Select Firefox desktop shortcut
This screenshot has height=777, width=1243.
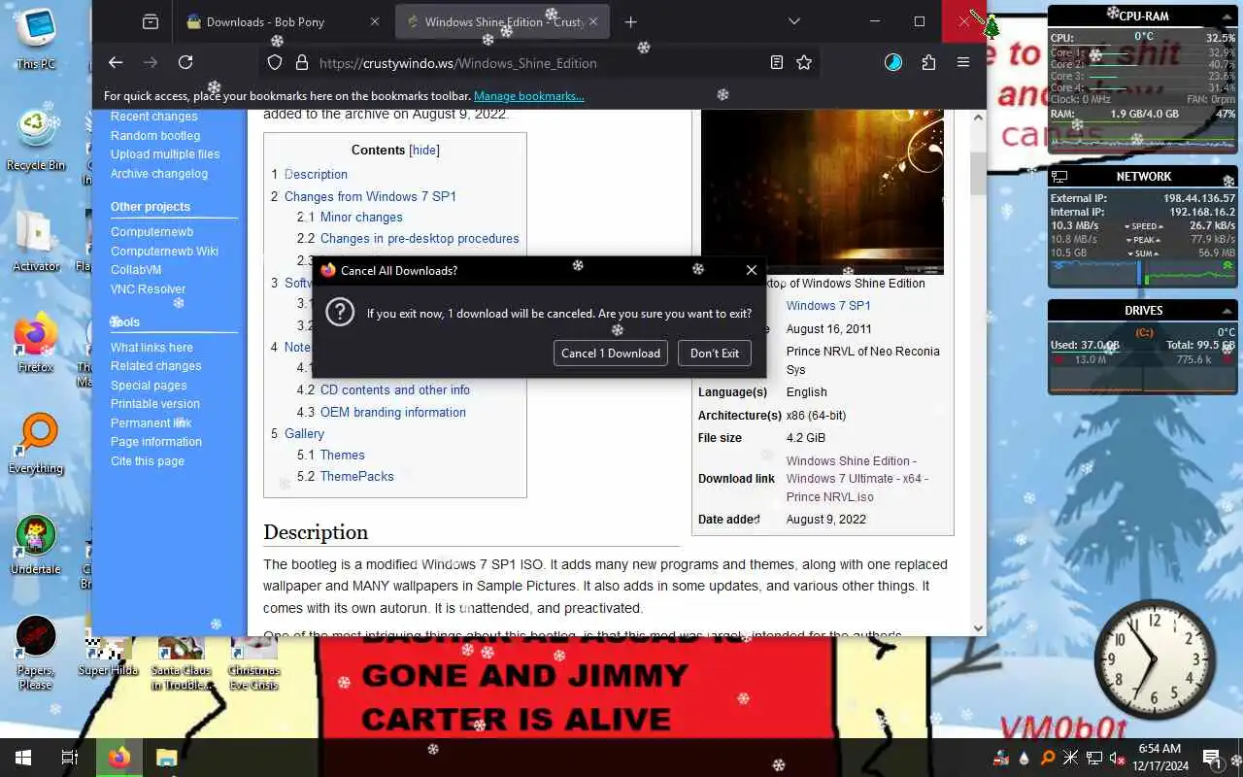pyautogui.click(x=36, y=343)
